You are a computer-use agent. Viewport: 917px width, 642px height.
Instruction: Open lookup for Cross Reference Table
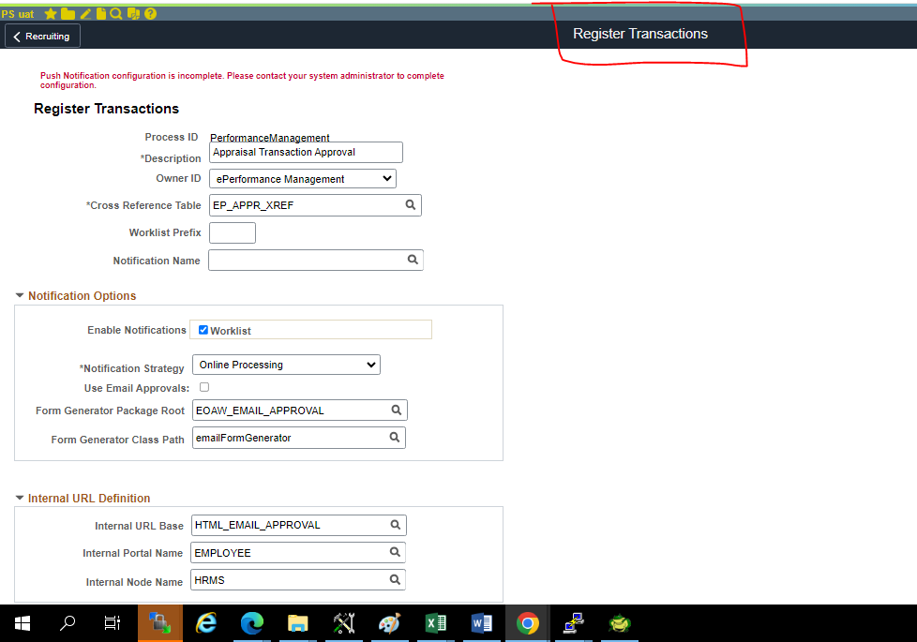pyautogui.click(x=411, y=204)
